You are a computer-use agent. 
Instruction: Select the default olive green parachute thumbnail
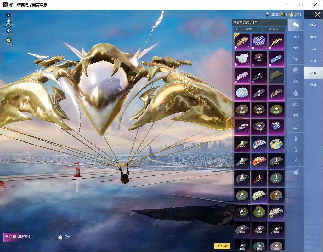pyautogui.click(x=276, y=76)
